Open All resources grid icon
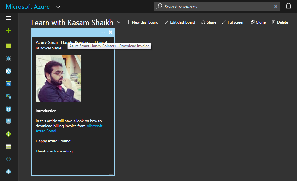 pyautogui.click(x=8, y=46)
